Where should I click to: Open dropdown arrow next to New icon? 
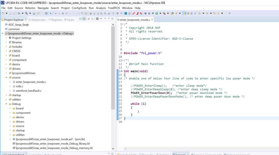[7, 13]
